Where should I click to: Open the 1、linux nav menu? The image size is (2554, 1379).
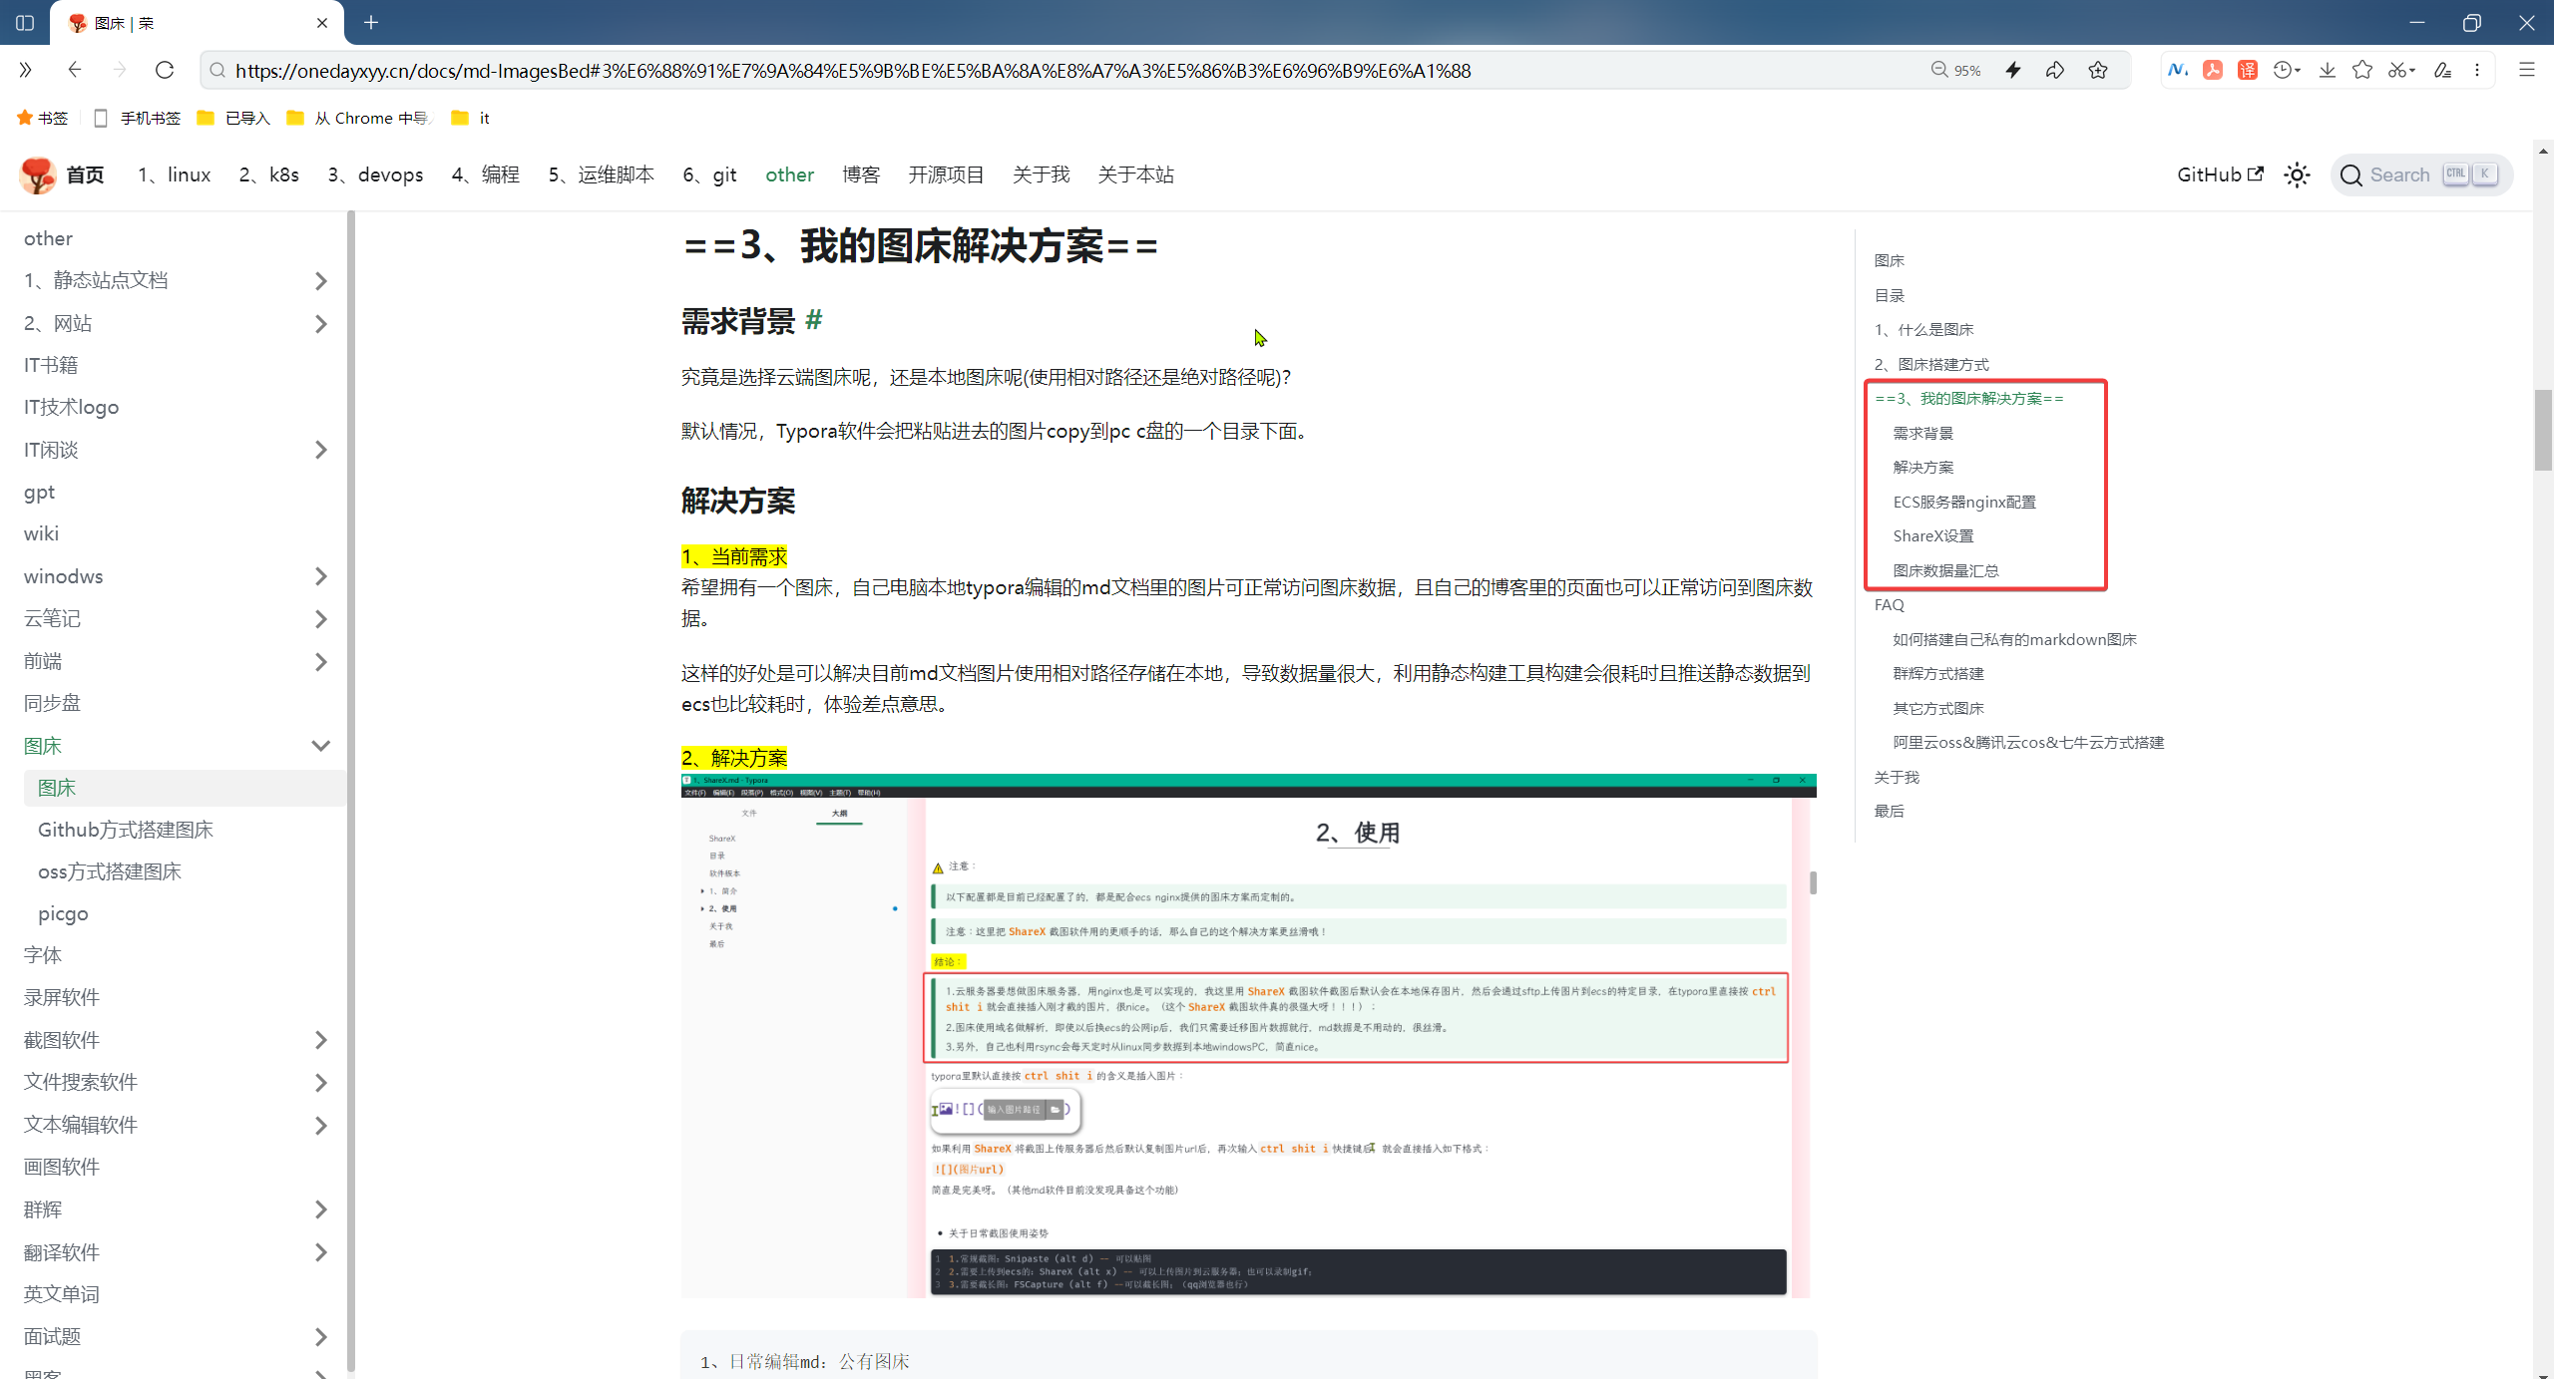175,175
